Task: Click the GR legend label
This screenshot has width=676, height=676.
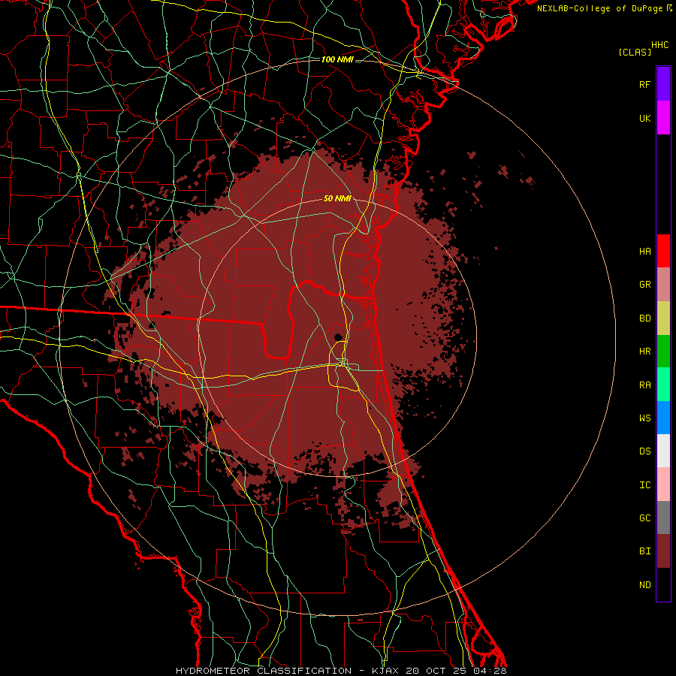Action: [x=644, y=285]
